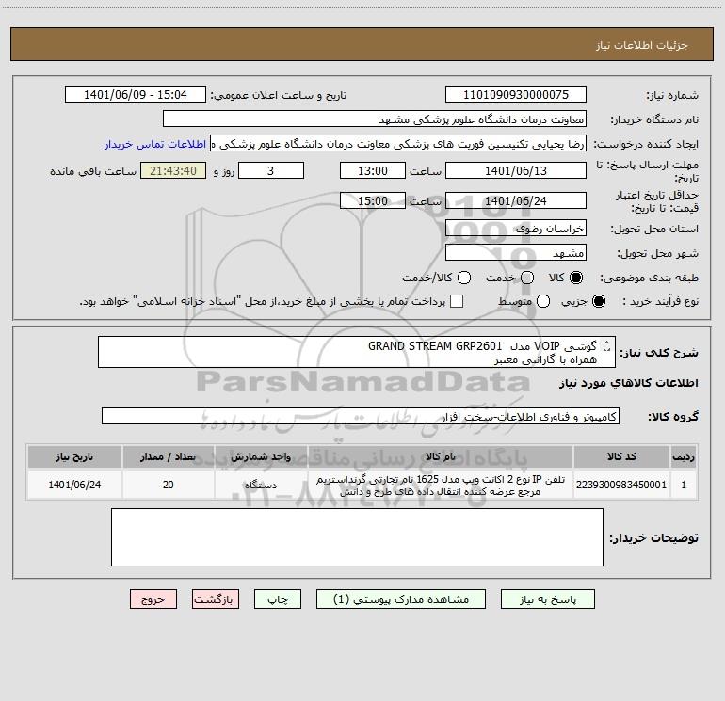
Task: Click the description box scroll stepper arrows
Action: point(607,345)
